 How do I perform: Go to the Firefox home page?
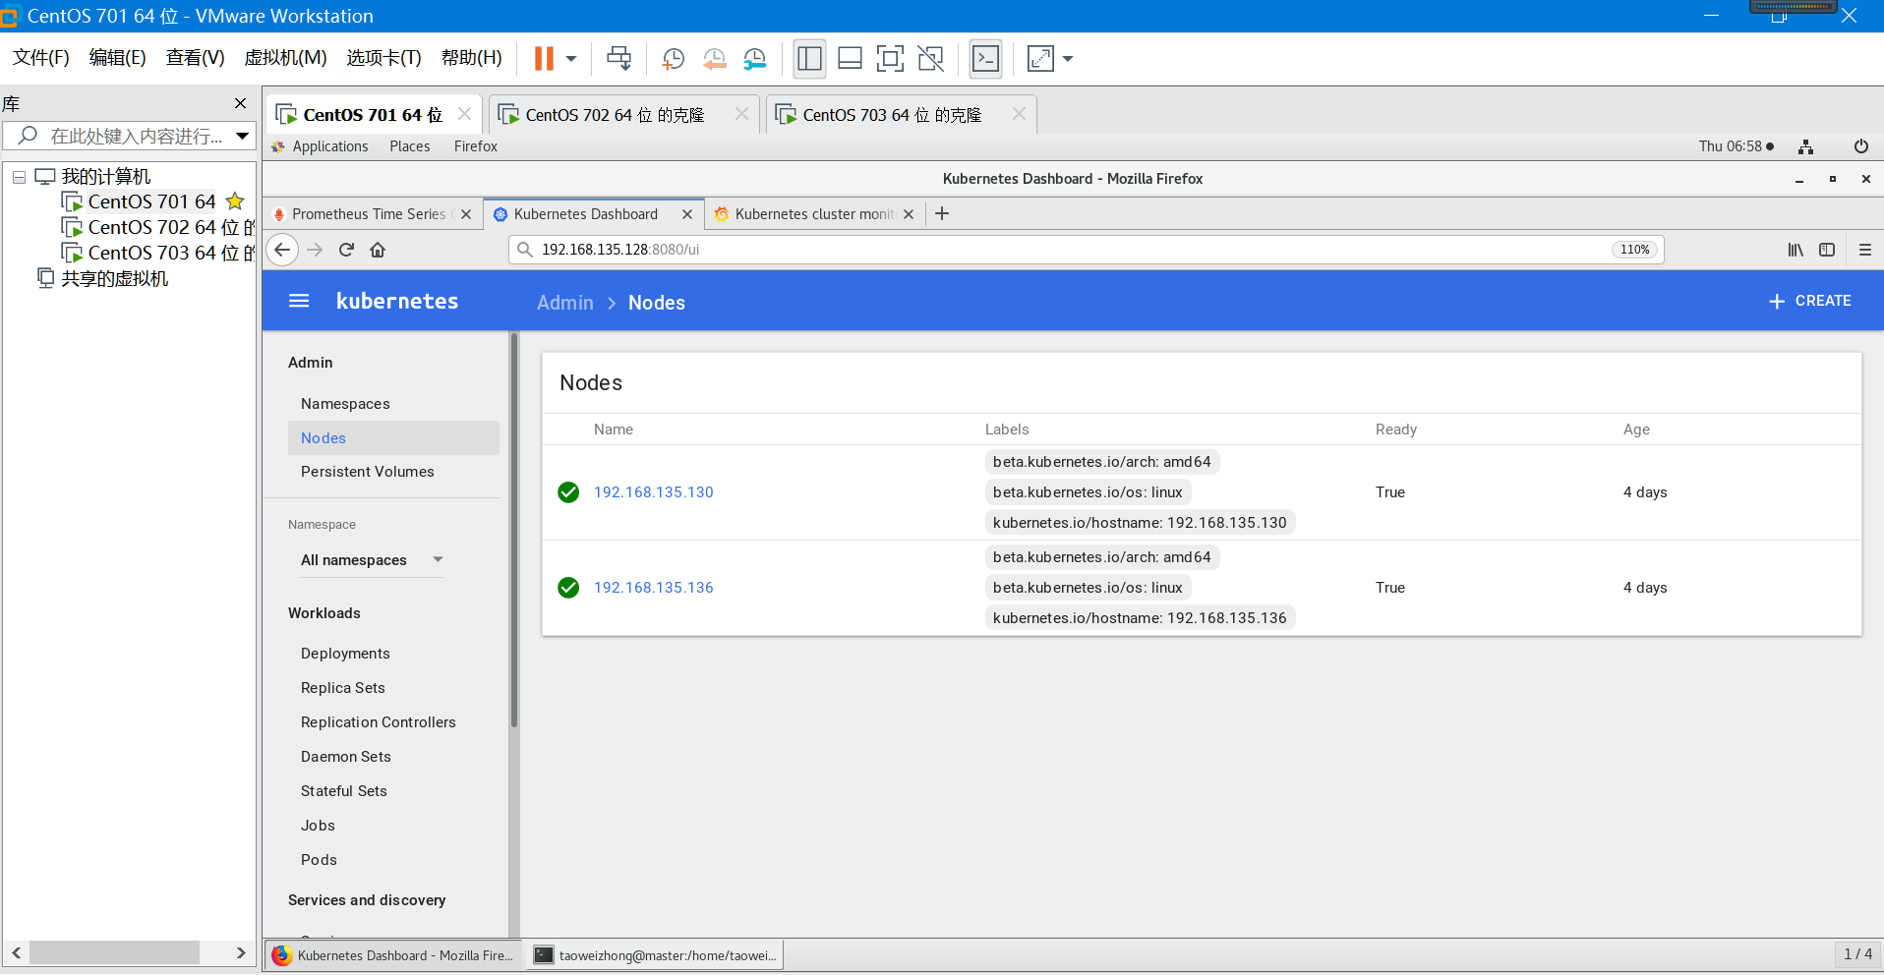(x=378, y=250)
